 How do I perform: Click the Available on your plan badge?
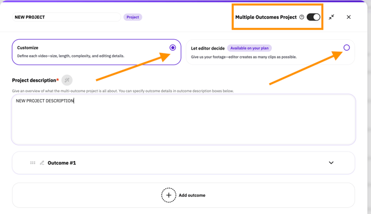(x=249, y=48)
